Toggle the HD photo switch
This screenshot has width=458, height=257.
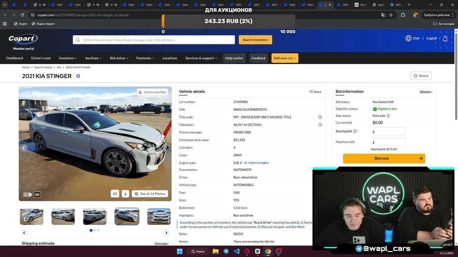coord(28,195)
